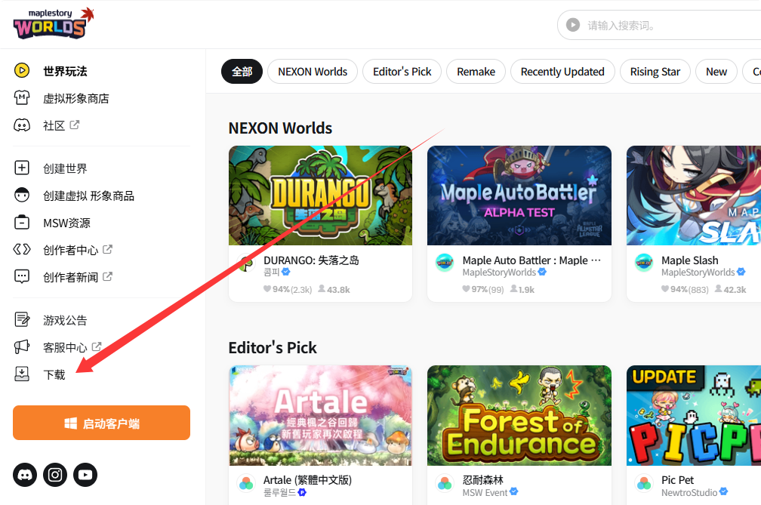Click the avatar beside Maple Auto Battler
Screen dimensions: 761x505
tap(445, 263)
